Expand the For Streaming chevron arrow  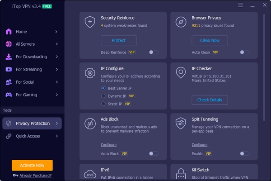[57, 69]
